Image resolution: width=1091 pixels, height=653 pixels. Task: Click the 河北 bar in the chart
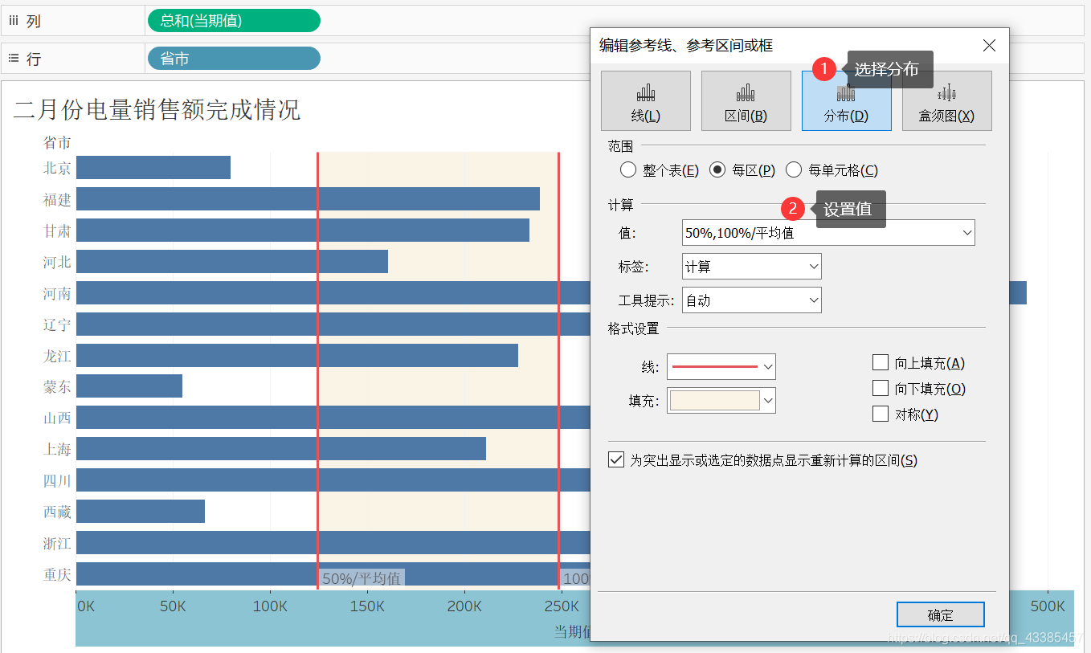pyautogui.click(x=232, y=262)
